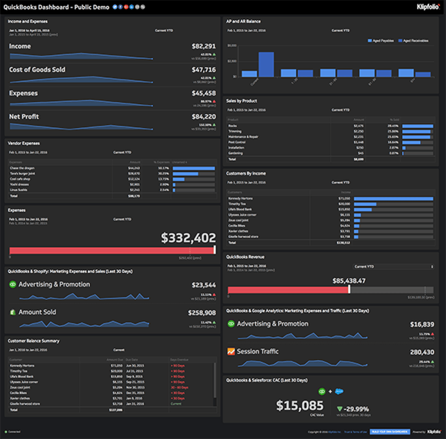Viewport: 446px width, 439px height.
Task: Click the Facebook share icon
Action: [x=121, y=7]
